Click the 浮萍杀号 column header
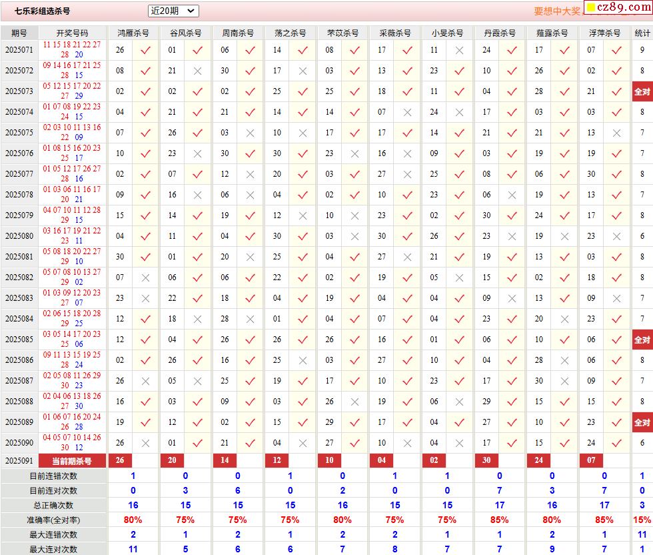The width and height of the screenshot is (653, 555). point(604,33)
